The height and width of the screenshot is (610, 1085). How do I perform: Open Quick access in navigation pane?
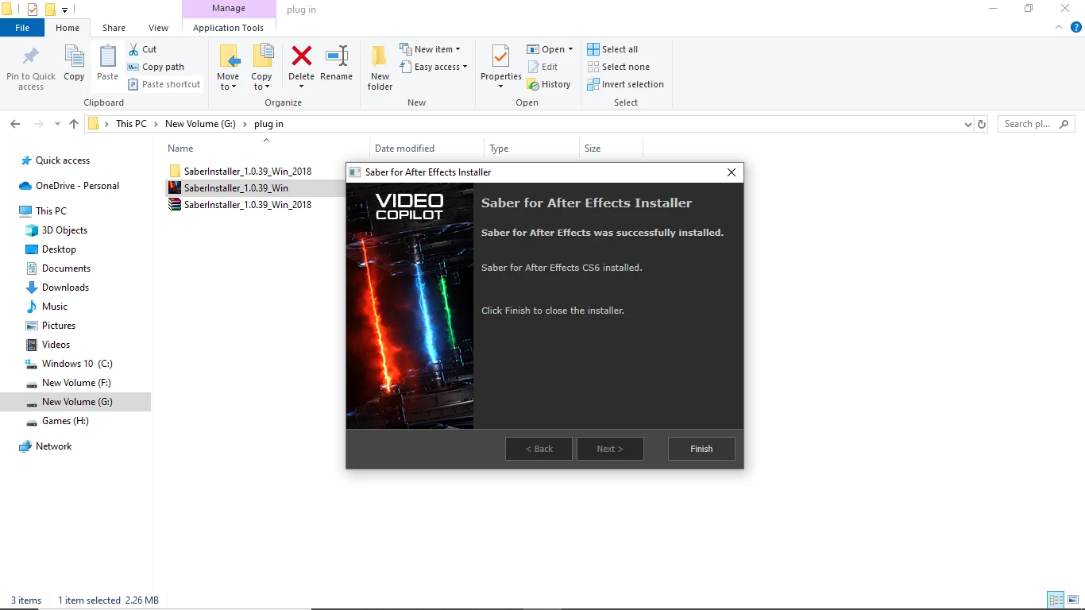coord(63,160)
